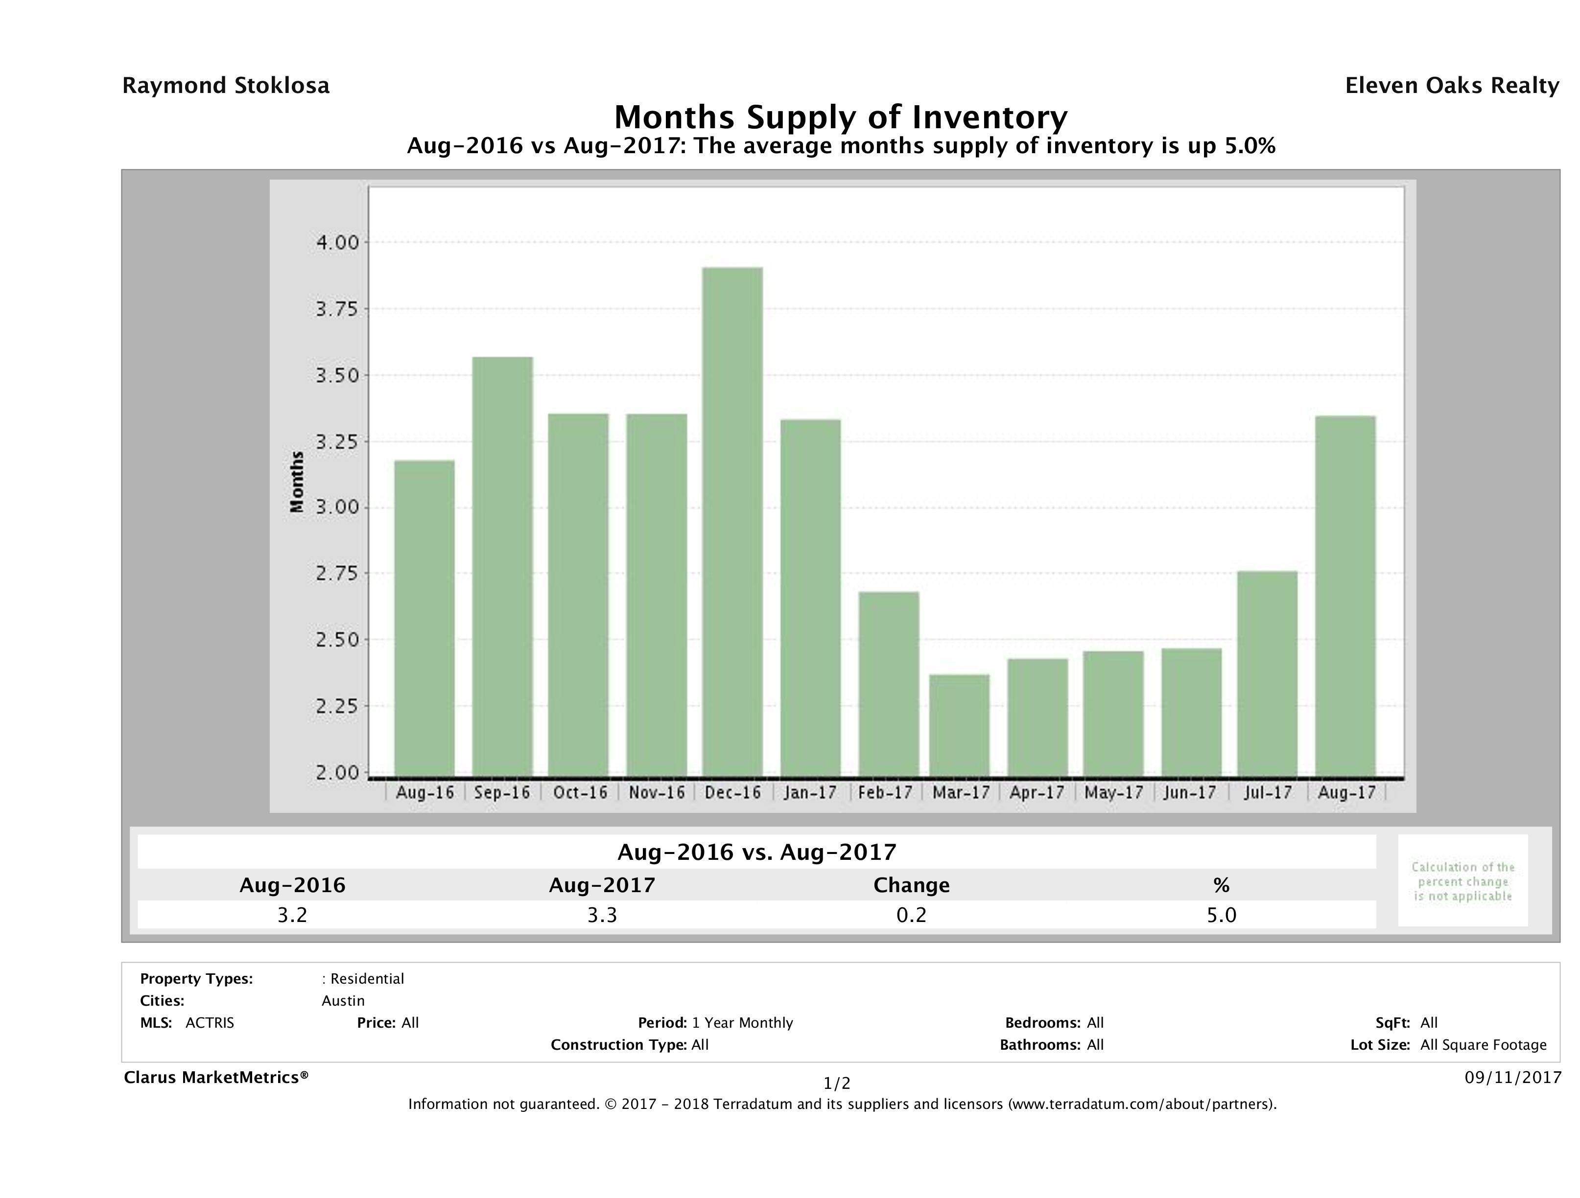
Task: Click the Jul-17 bar
Action: point(1267,673)
